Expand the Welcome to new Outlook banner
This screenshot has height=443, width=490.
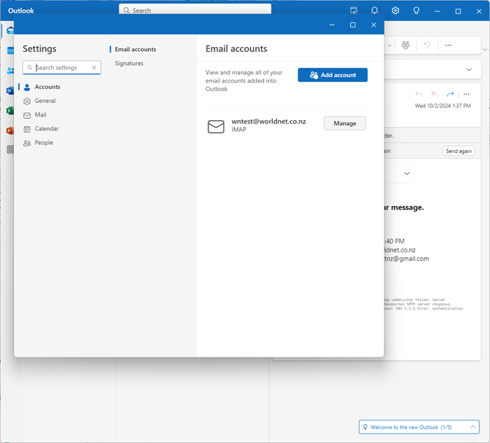point(473,427)
